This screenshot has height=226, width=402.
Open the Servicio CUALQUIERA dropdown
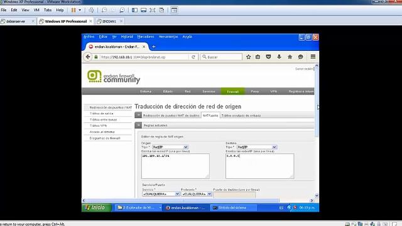pos(161,194)
